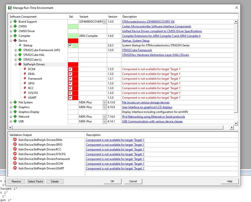Click the red GPIO component icon
The width and height of the screenshot is (251, 202).
[x=25, y=83]
